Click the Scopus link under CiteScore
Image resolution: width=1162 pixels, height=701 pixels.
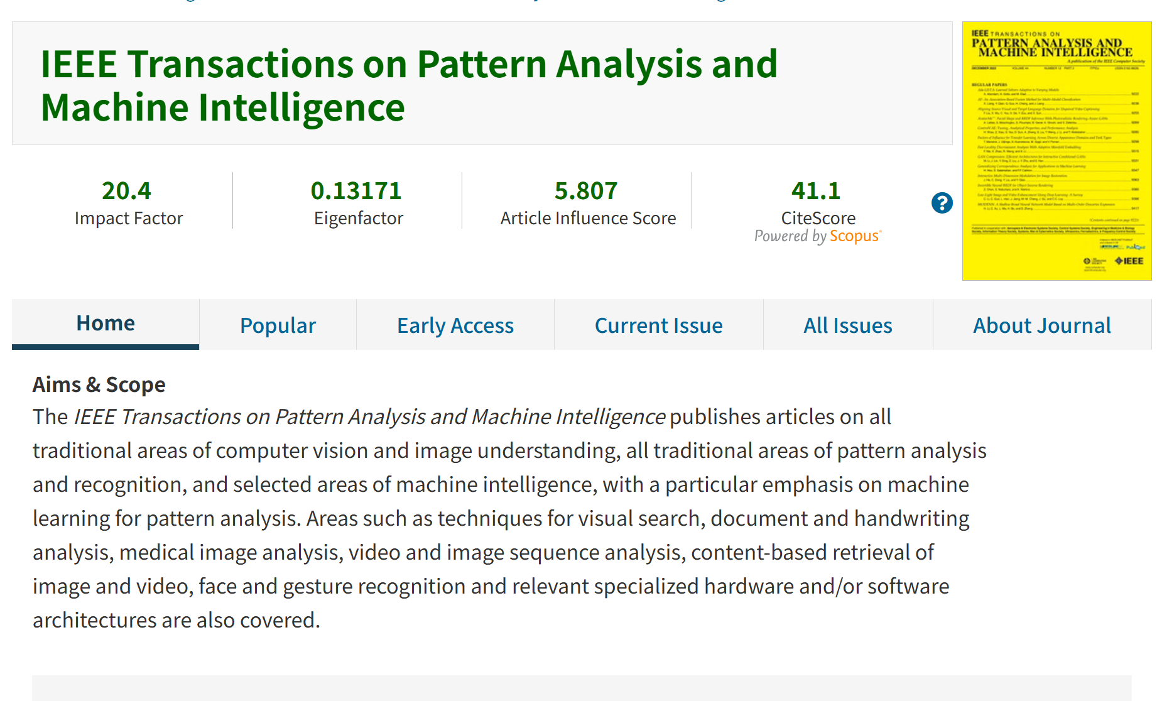pyautogui.click(x=855, y=236)
